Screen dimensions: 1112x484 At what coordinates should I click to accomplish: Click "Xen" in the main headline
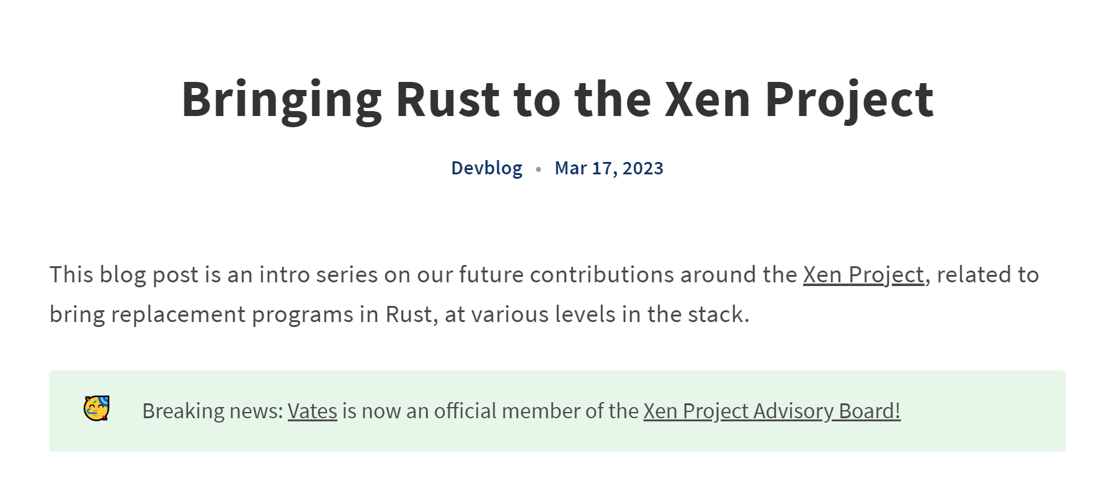point(708,99)
